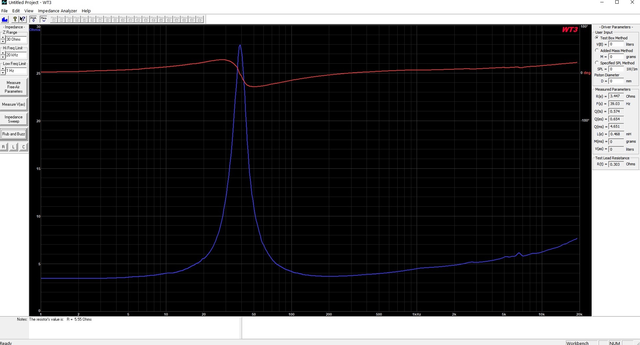Select the Added Mass Method radio button
The height and width of the screenshot is (345, 640).
point(597,50)
